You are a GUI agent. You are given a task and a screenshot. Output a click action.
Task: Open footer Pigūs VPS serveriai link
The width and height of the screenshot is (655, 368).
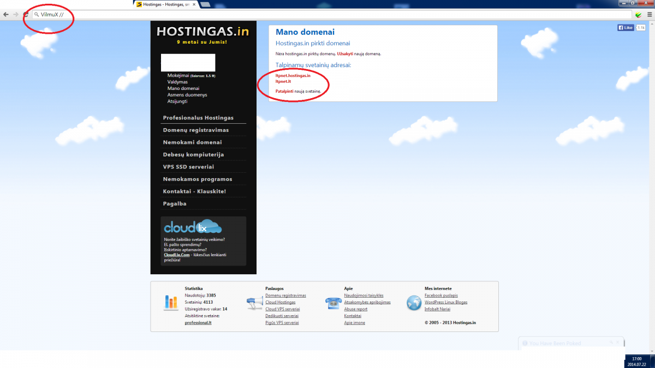282,323
